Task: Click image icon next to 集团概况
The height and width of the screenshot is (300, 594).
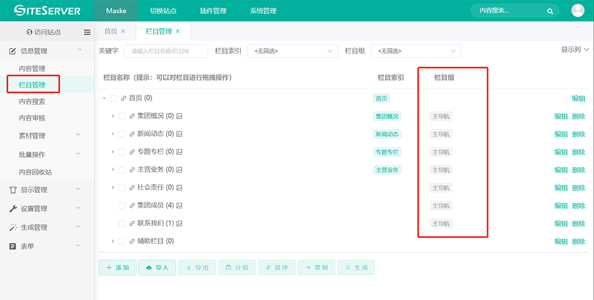Action: point(180,116)
